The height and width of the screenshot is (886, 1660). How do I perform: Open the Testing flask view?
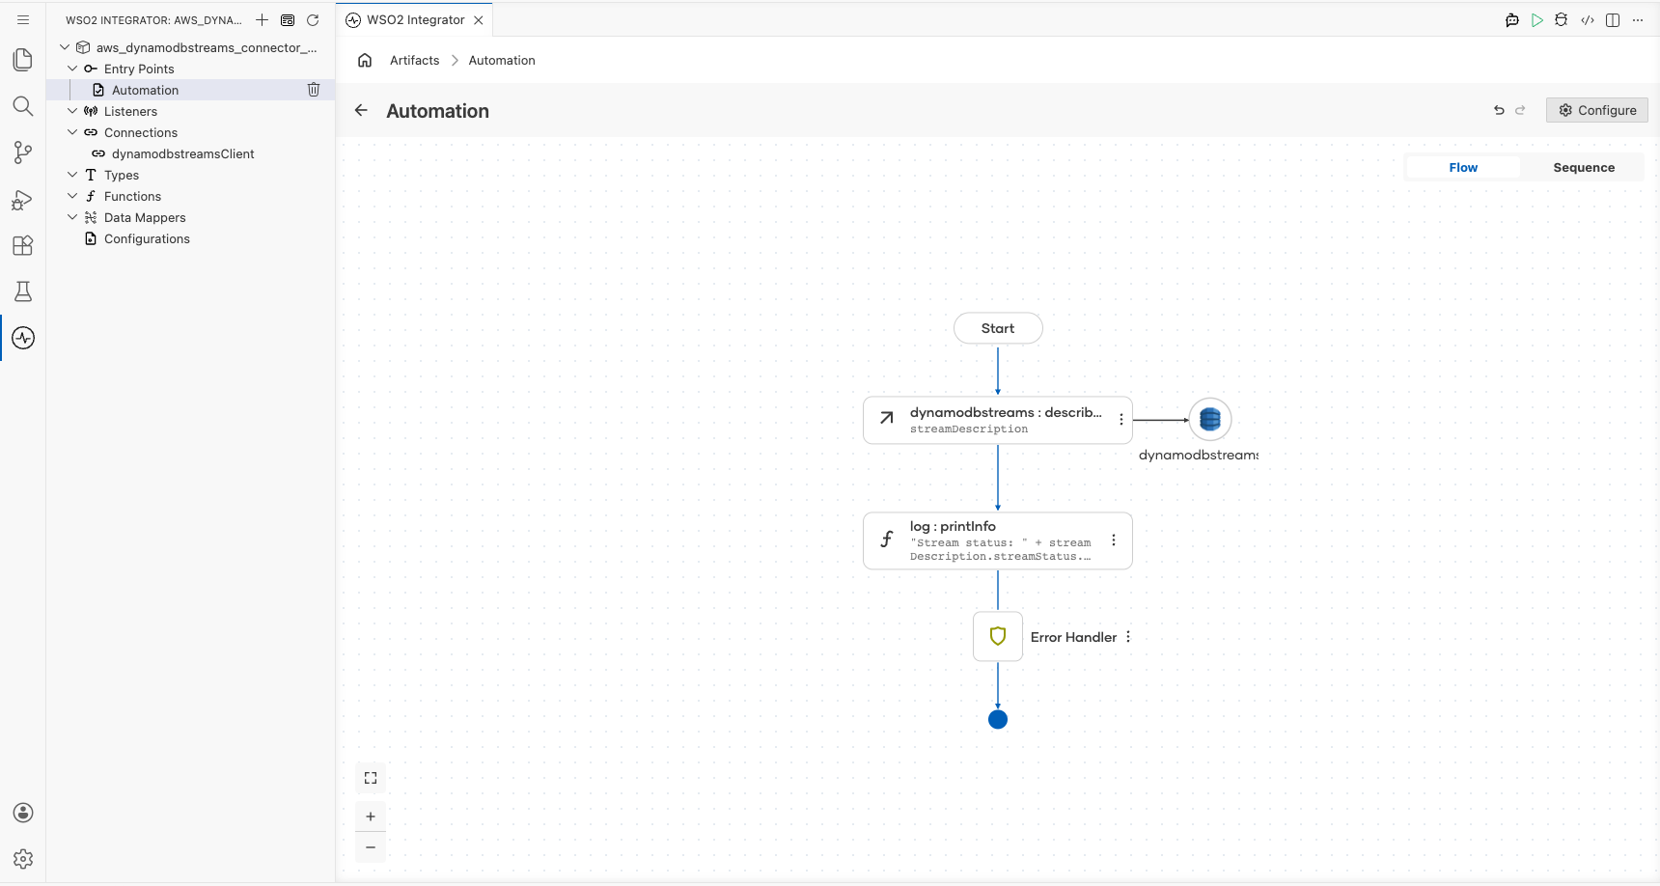click(x=23, y=291)
